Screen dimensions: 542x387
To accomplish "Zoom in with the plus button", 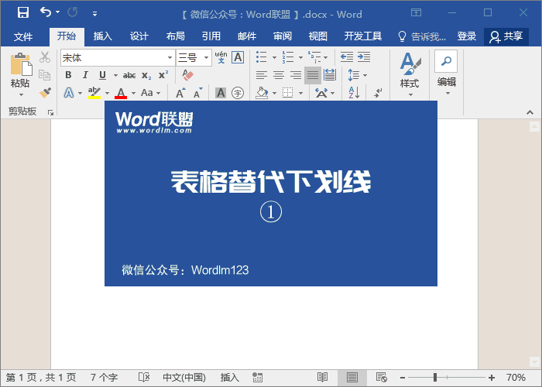I will tap(491, 378).
